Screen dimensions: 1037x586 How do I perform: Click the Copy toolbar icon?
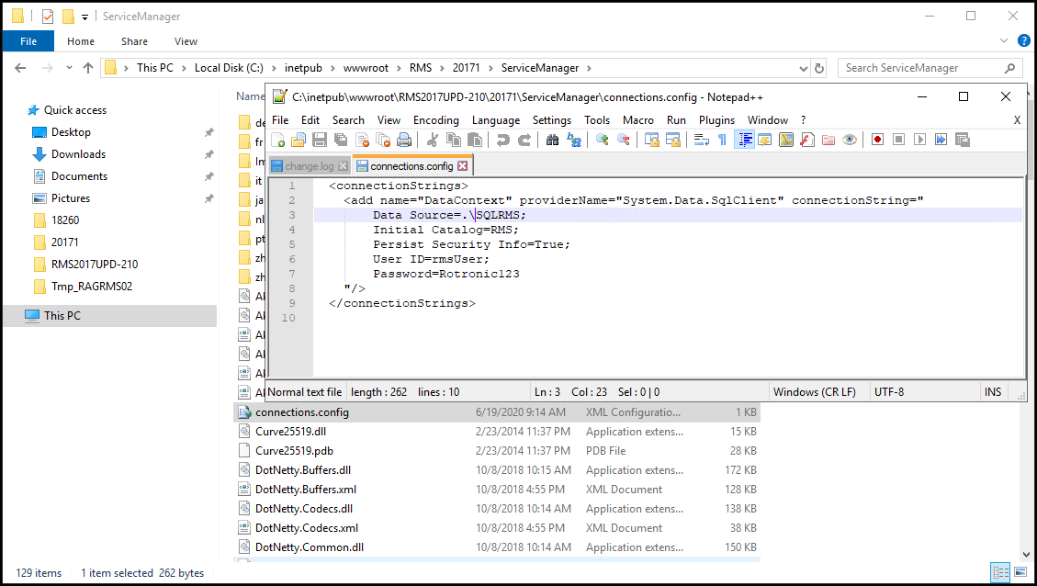tap(454, 141)
